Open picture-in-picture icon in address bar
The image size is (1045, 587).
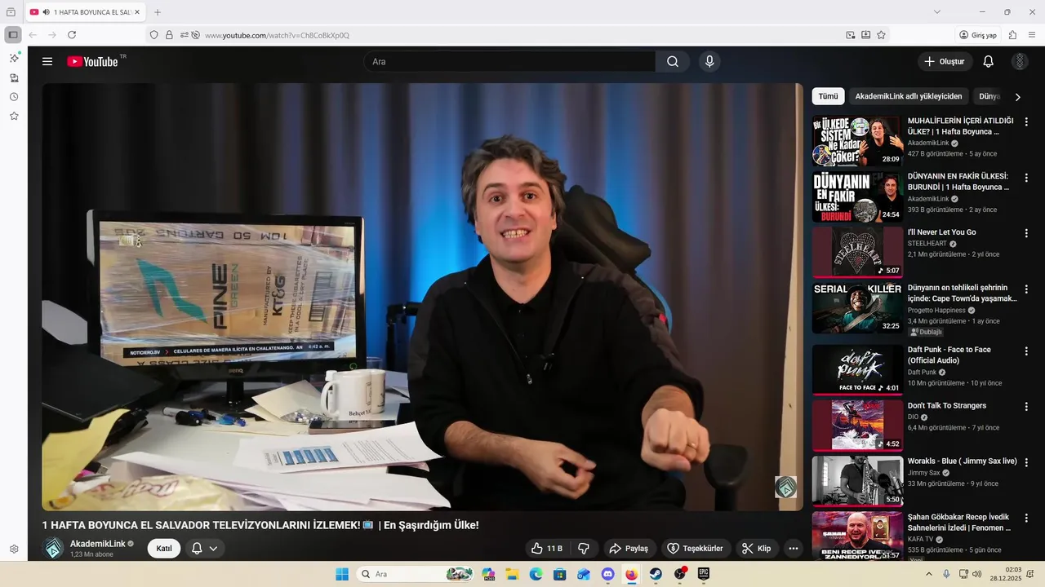(850, 35)
